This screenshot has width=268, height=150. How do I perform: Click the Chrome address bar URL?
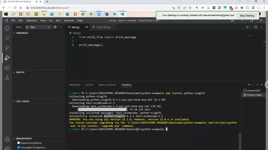(x=50, y=8)
